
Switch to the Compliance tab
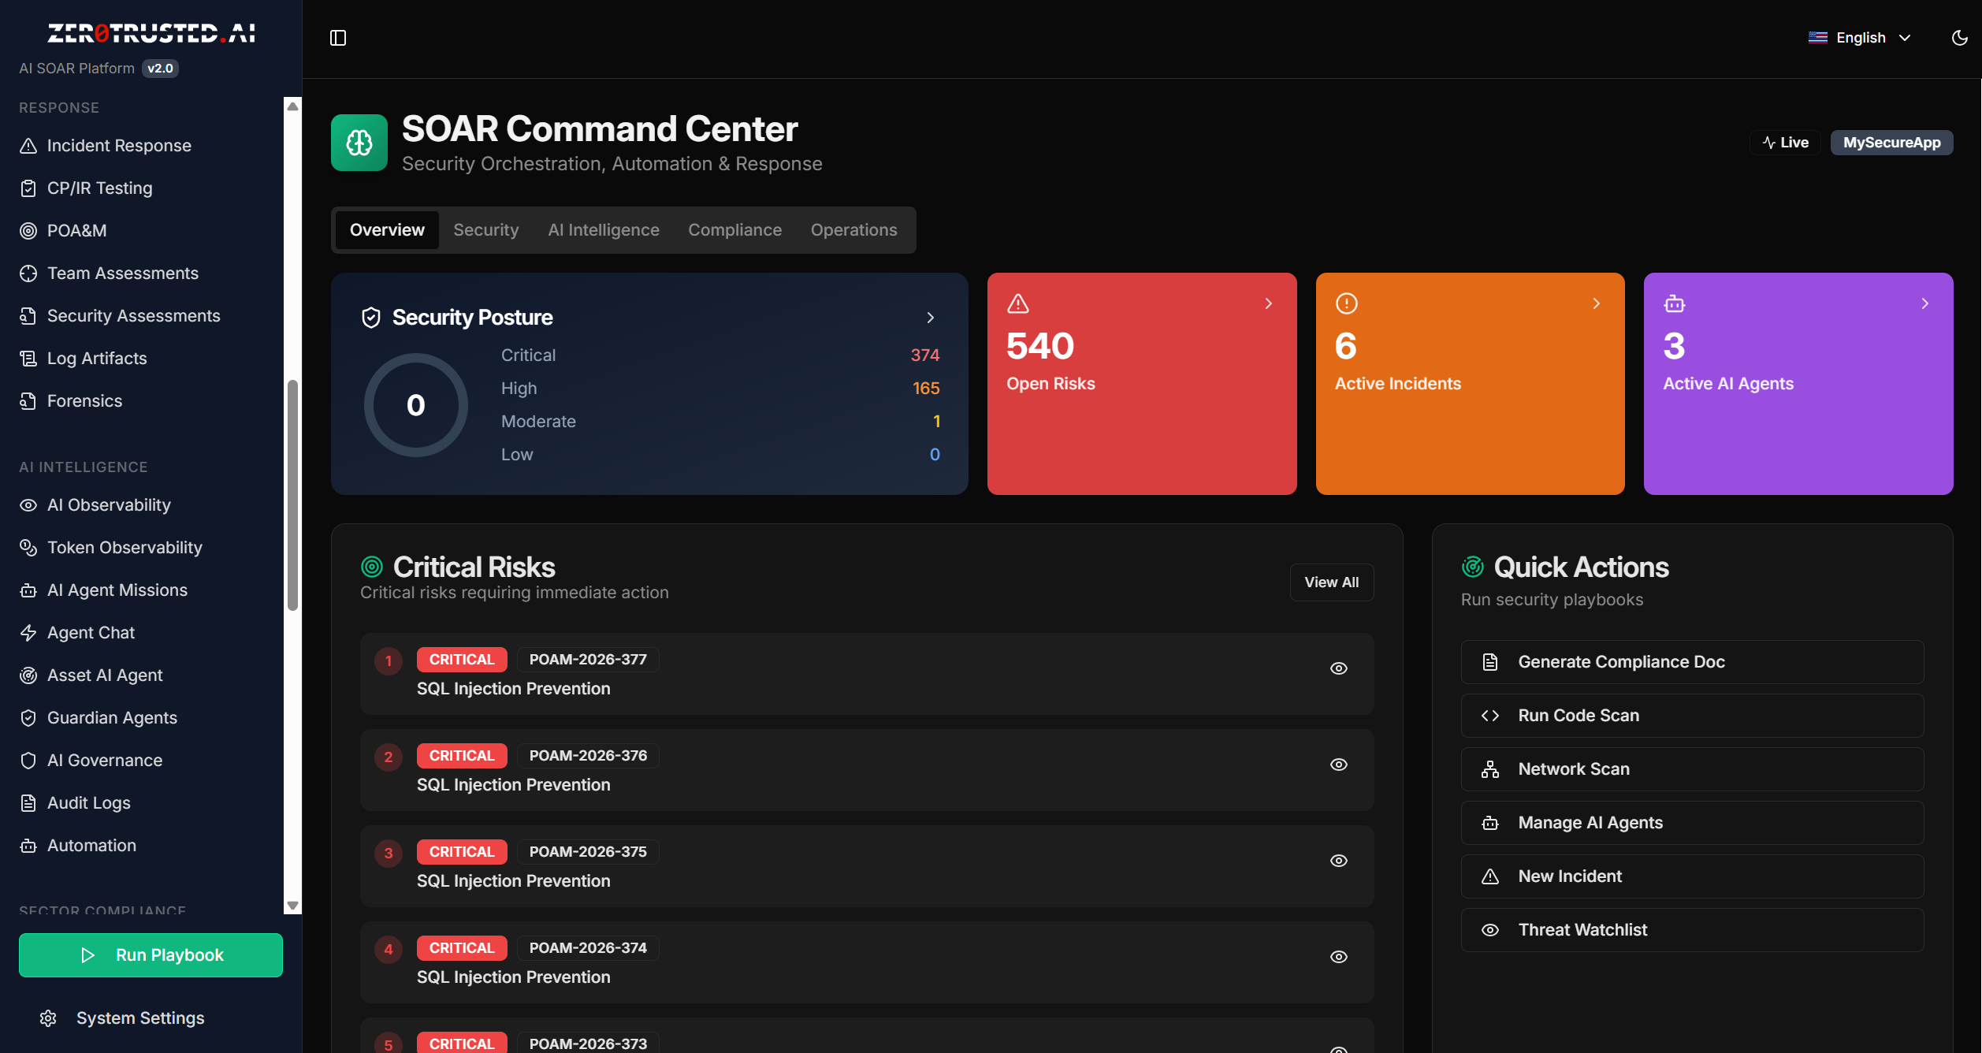tap(734, 230)
